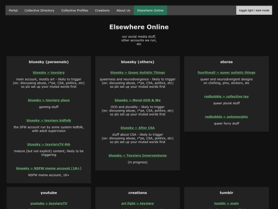278x209 pixels.
Task: Click the bluesky (others) section heading
Action: pyautogui.click(x=137, y=62)
